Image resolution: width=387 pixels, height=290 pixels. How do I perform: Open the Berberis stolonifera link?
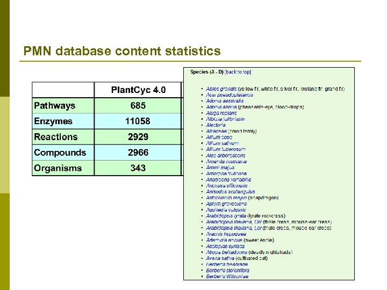(227, 270)
